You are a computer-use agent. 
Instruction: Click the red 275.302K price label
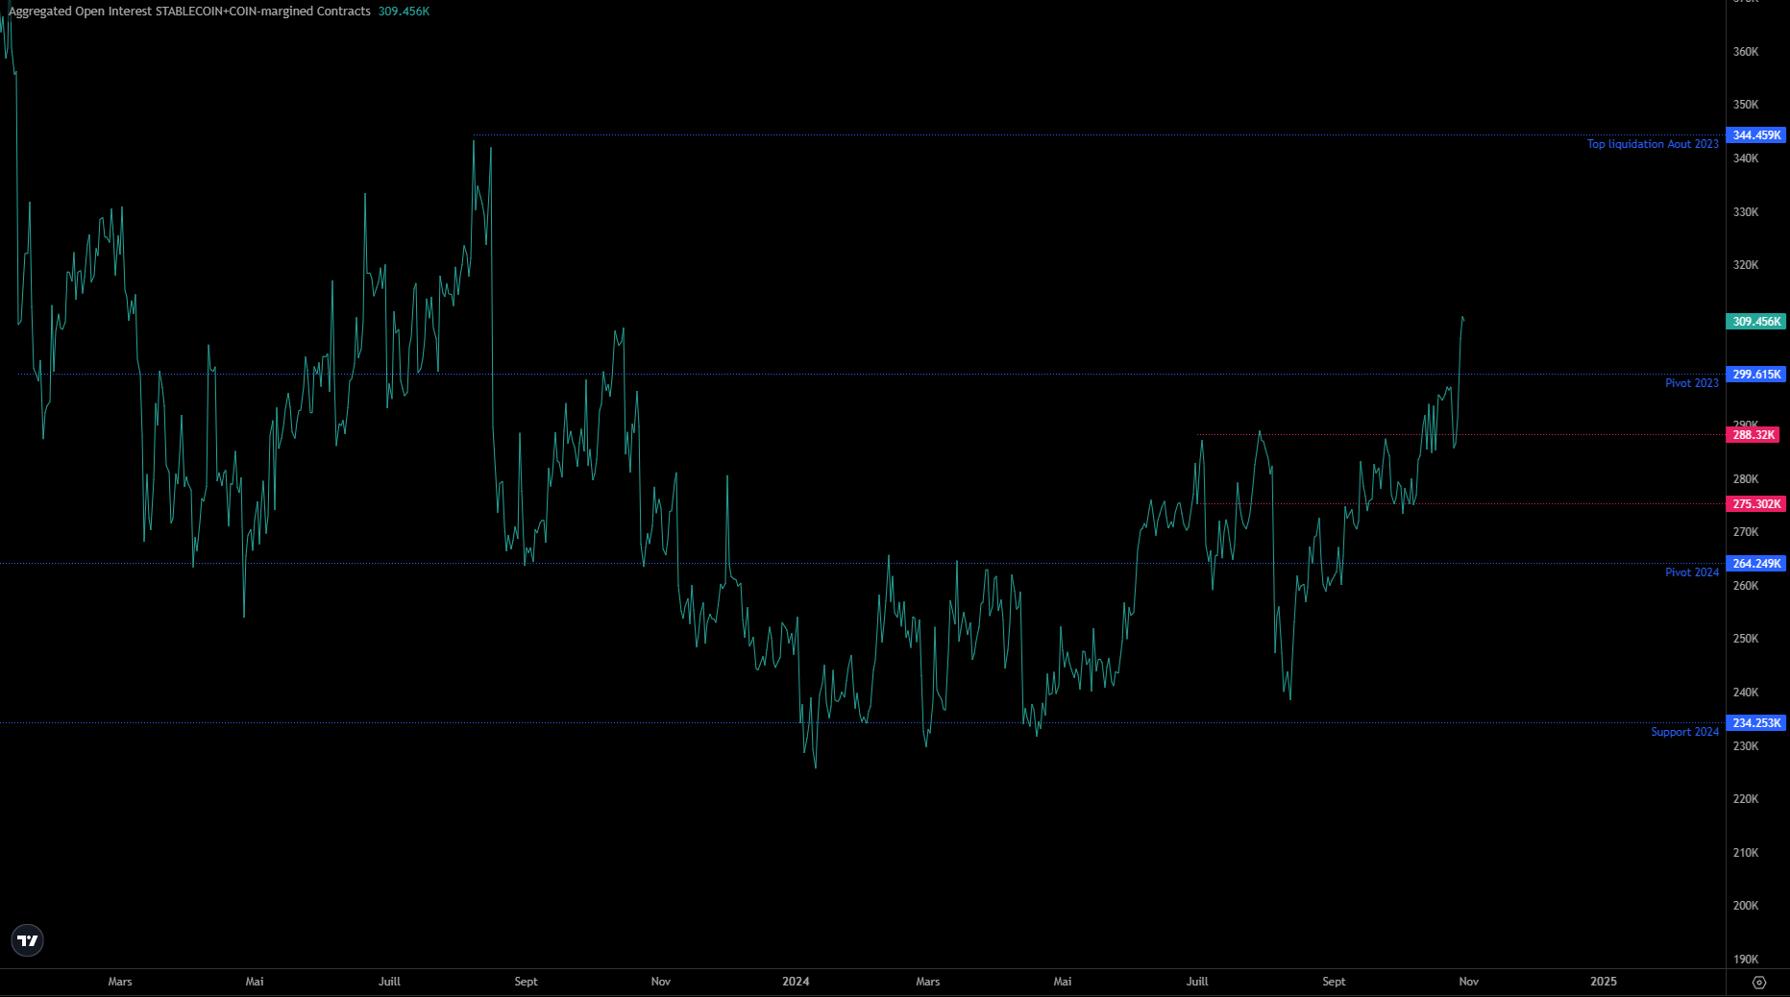(x=1755, y=503)
